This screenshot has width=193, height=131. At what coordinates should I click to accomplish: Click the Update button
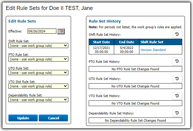23,118
